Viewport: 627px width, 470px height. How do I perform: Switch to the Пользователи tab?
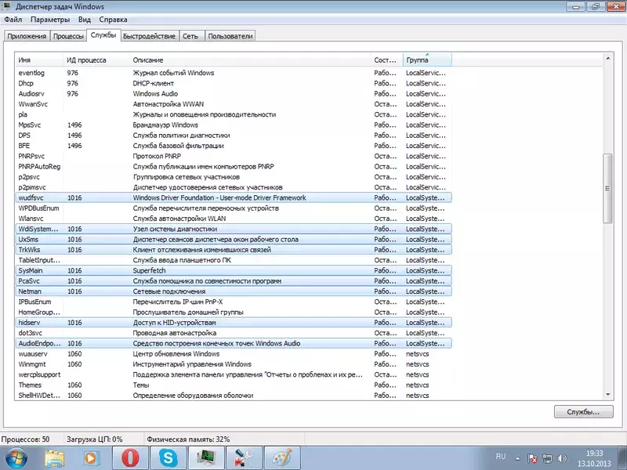pos(230,36)
